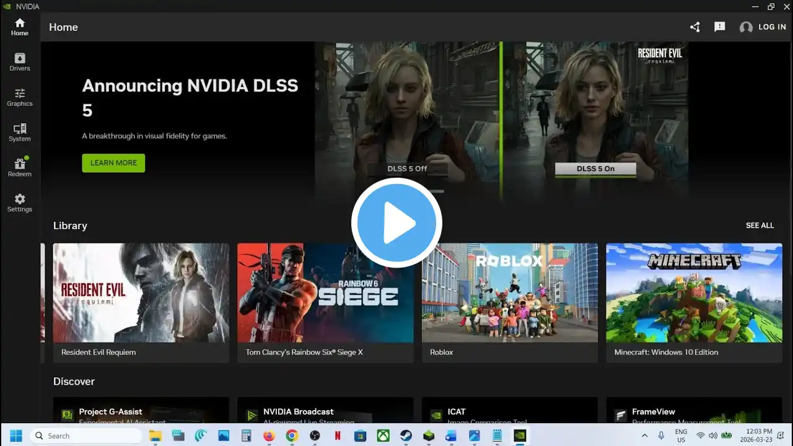Play the video with center play button

coord(396,223)
